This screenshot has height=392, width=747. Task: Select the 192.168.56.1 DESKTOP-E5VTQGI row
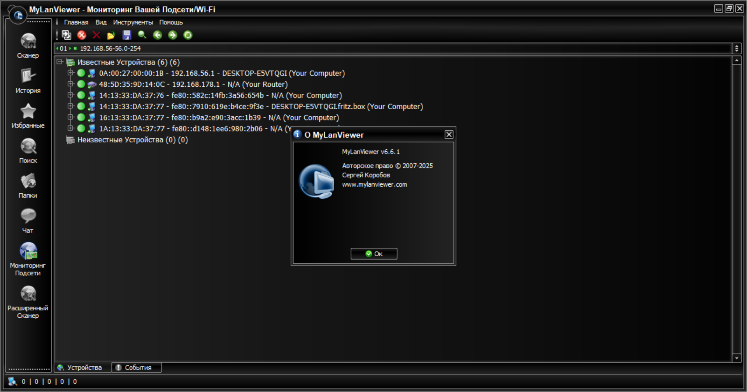(222, 73)
